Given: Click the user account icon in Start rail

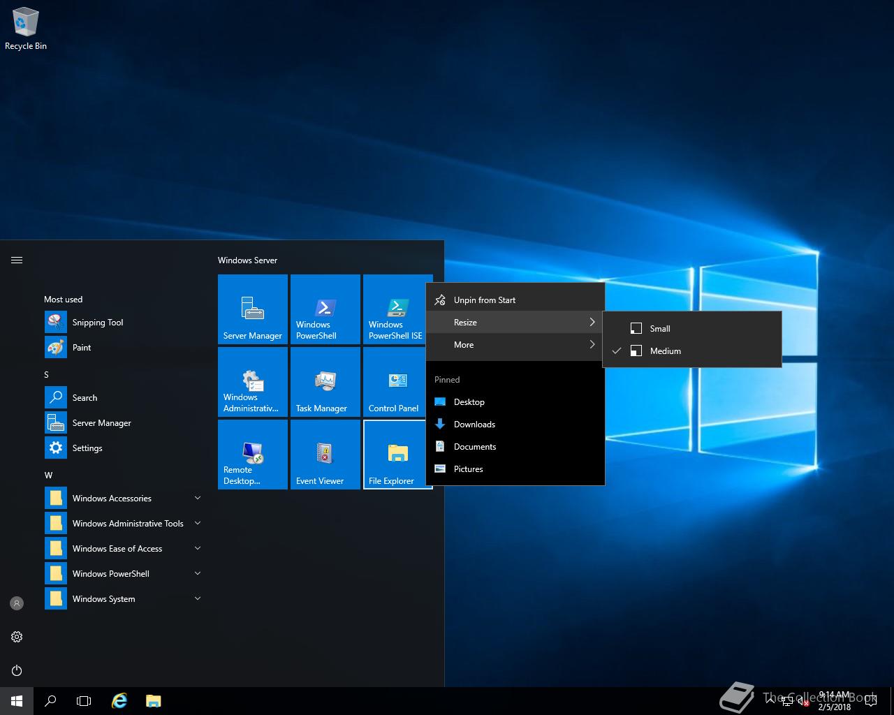Looking at the screenshot, I should pyautogui.click(x=17, y=603).
